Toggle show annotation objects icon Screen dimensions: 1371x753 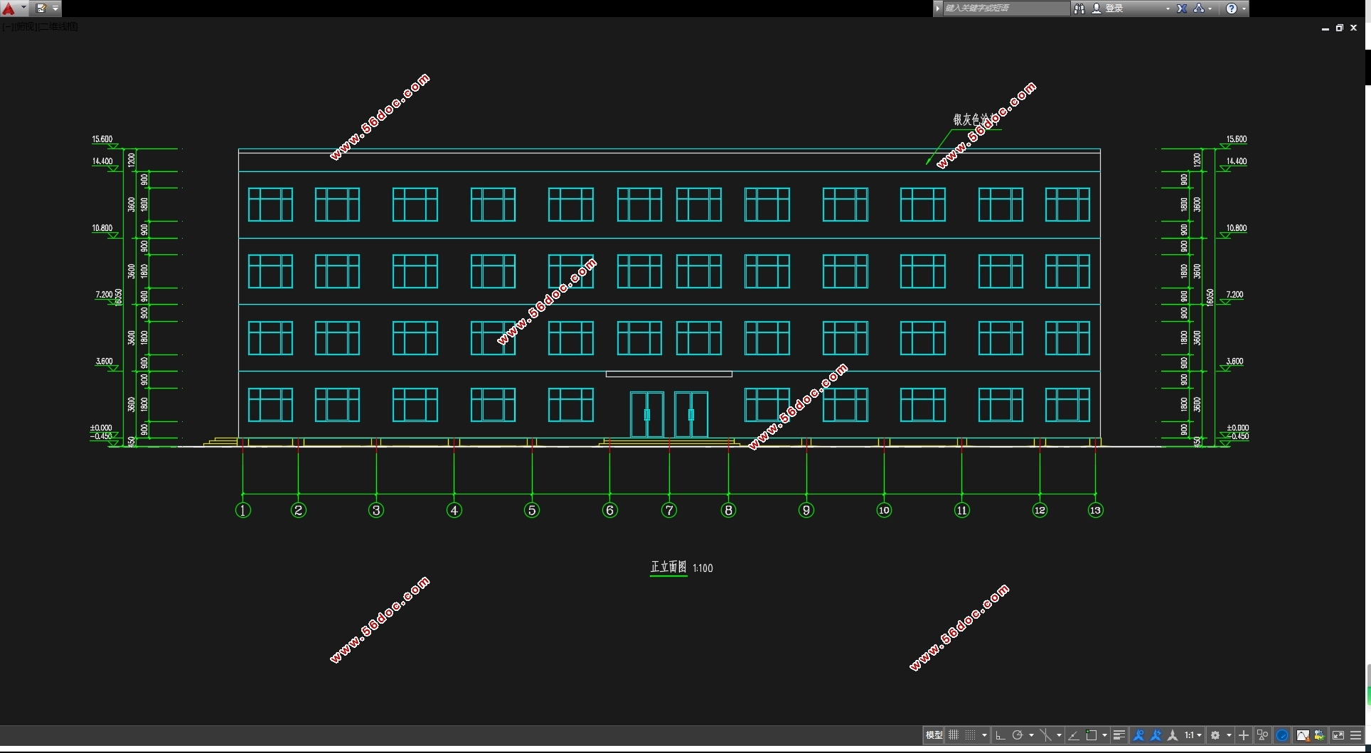(x=1138, y=735)
